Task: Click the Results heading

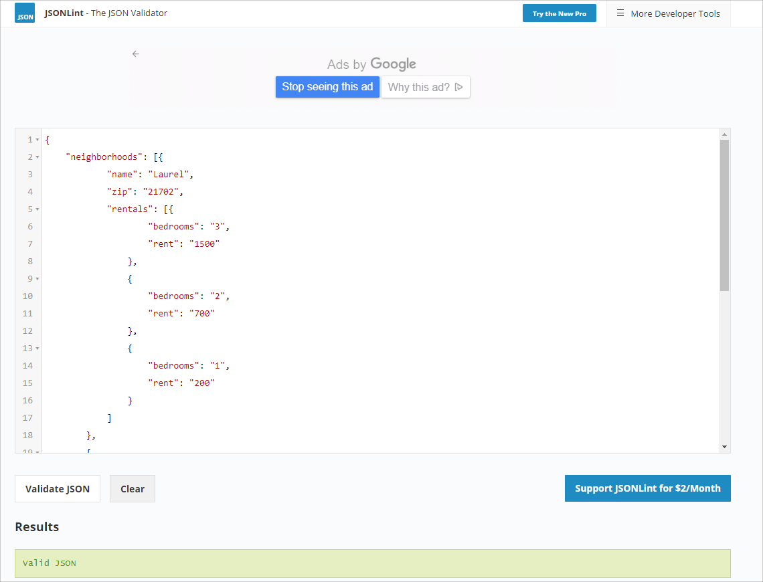Action: point(37,527)
